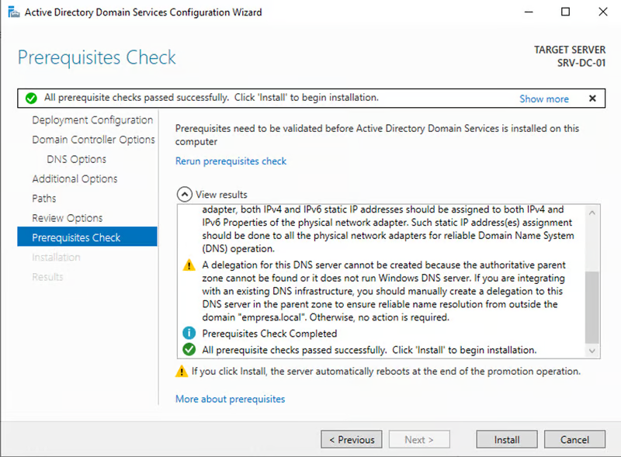Go back with the Previous button

click(x=352, y=440)
